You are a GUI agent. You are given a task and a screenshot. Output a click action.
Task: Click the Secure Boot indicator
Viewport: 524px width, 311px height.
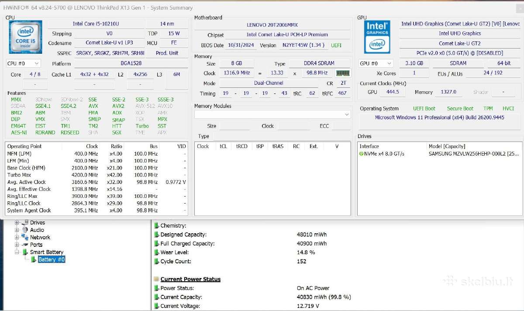click(460, 108)
